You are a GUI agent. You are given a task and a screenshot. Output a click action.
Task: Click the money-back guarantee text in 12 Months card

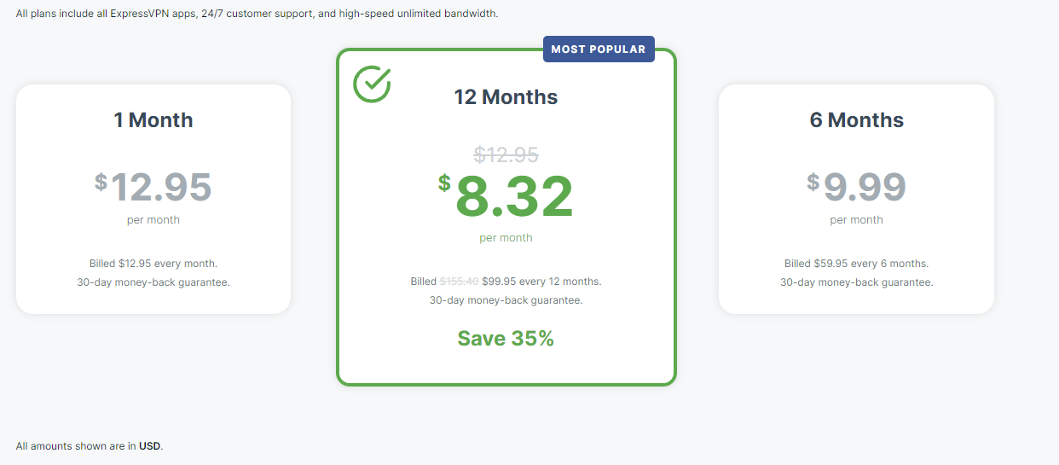coord(506,300)
